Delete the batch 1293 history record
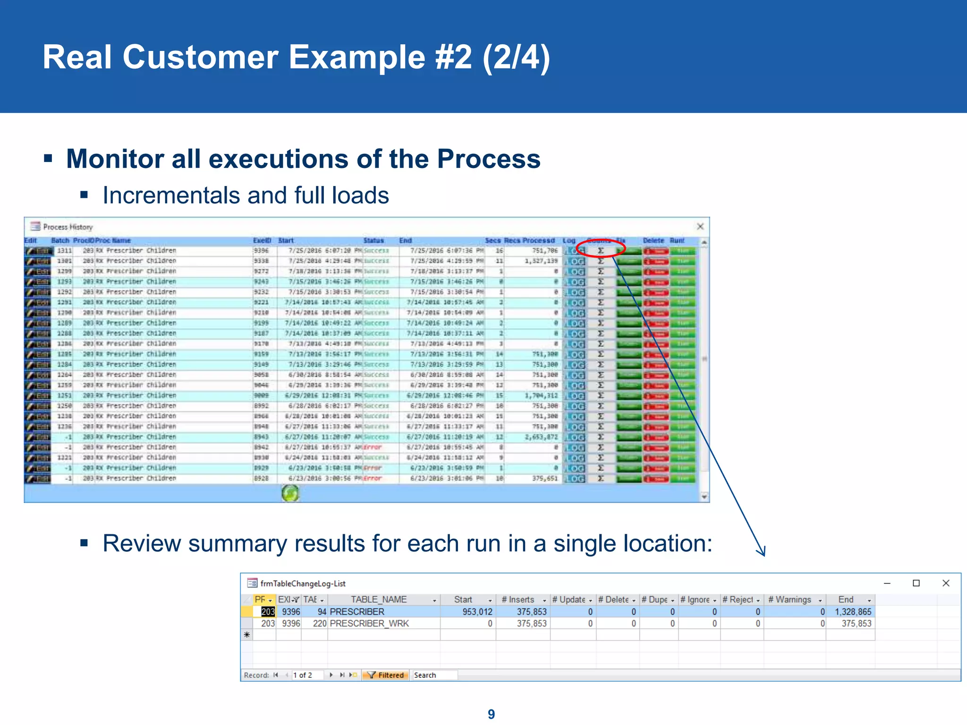The width and height of the screenshot is (967, 725). click(x=656, y=282)
